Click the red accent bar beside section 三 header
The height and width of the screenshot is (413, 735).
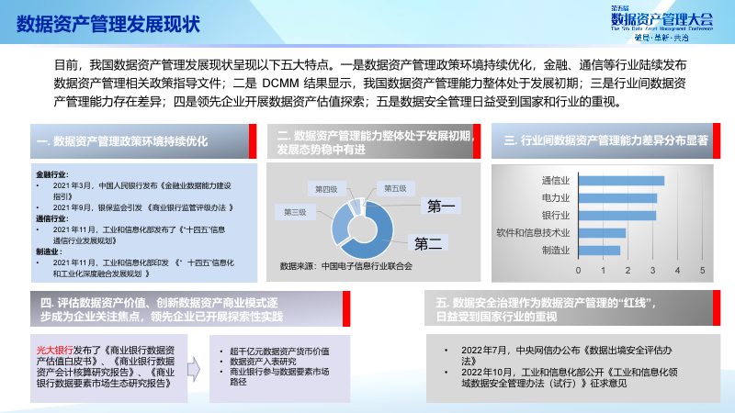[718, 140]
